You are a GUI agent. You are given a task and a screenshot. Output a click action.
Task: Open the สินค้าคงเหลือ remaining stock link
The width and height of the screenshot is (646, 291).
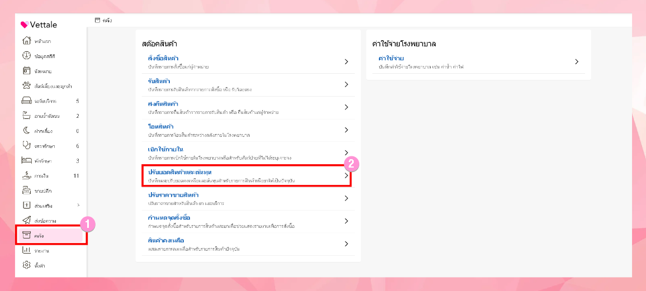coord(165,240)
